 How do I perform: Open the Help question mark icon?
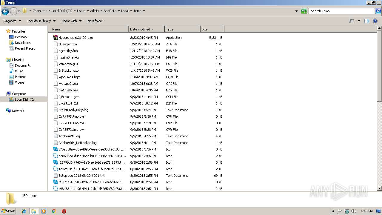click(x=375, y=21)
